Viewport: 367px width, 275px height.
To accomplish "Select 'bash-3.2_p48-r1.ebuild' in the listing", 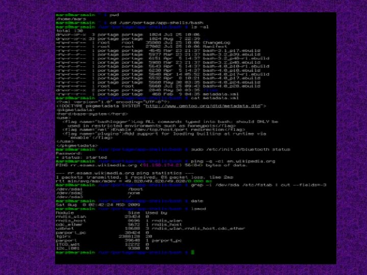I will click(236, 59).
